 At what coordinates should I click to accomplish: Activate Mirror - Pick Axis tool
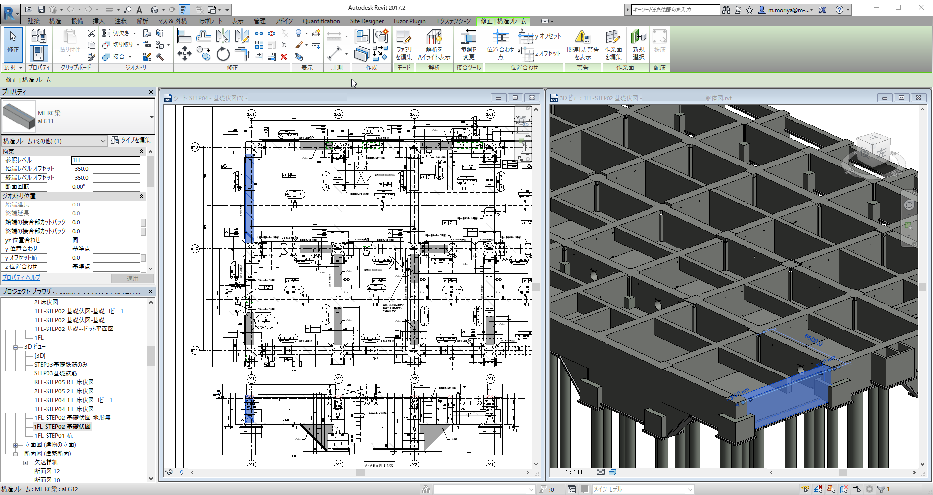pos(223,36)
